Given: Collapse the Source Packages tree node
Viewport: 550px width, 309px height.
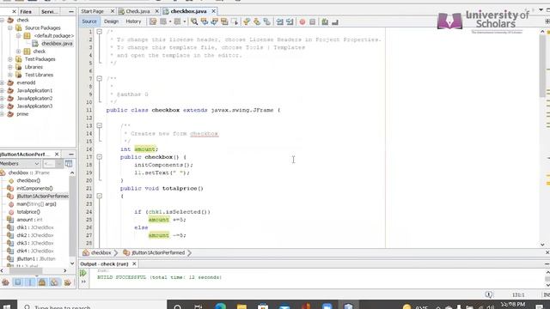Looking at the screenshot, I should coord(10,28).
